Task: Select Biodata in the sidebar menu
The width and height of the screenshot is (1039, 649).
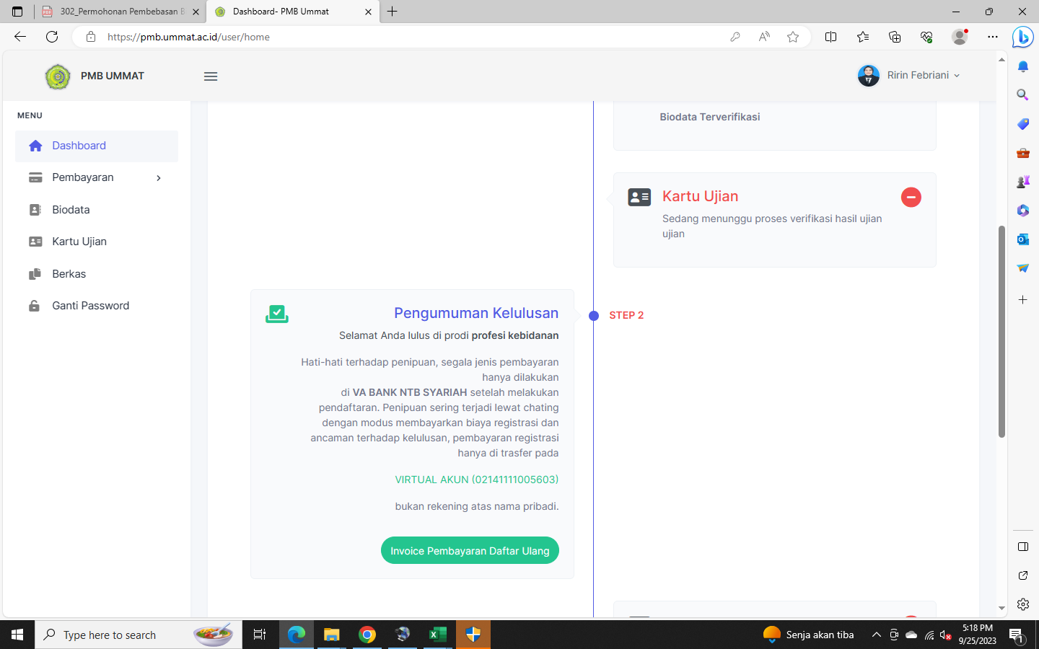Action: tap(71, 210)
